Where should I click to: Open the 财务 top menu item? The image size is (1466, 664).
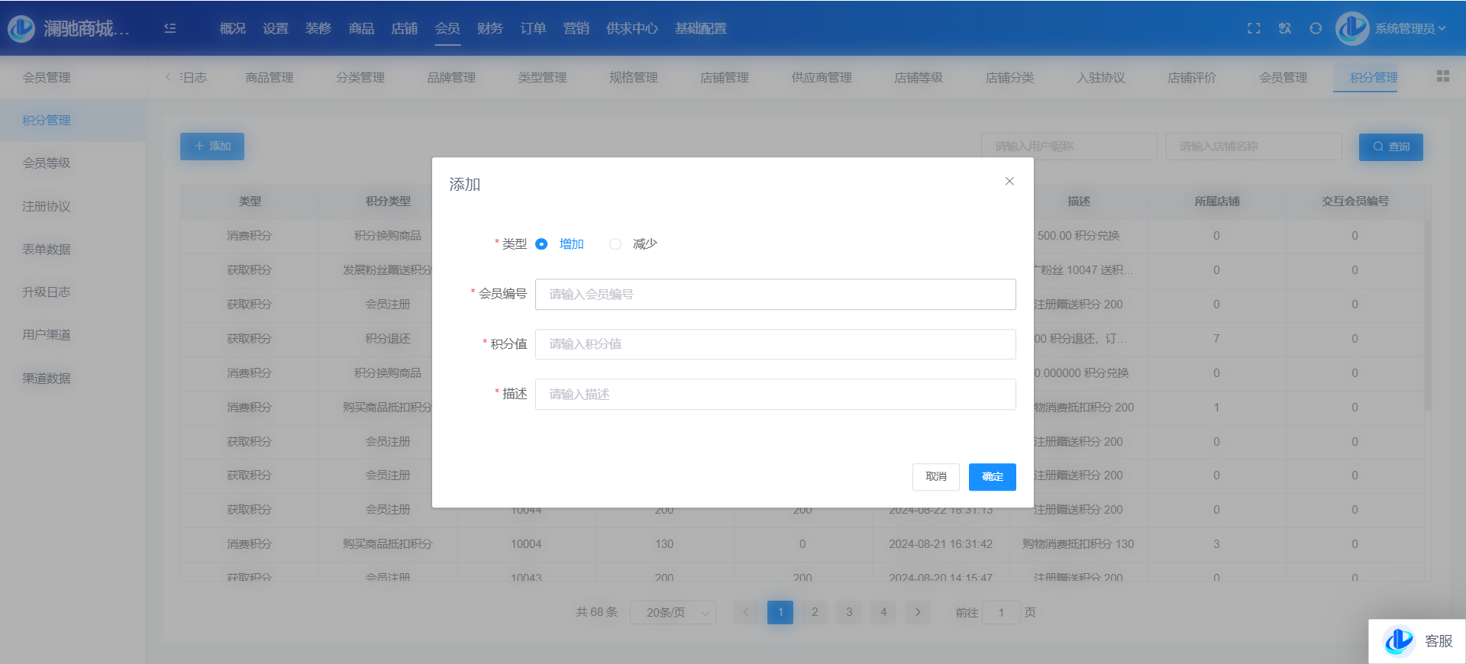point(489,28)
